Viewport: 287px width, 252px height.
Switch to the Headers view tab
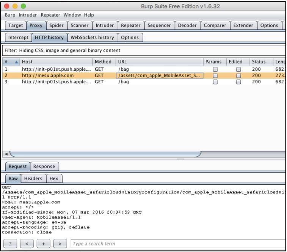click(x=33, y=179)
